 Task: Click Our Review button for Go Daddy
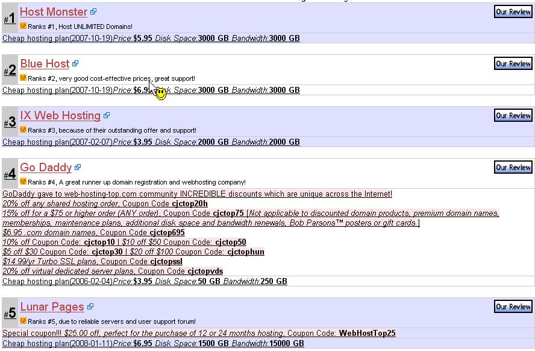(x=513, y=167)
